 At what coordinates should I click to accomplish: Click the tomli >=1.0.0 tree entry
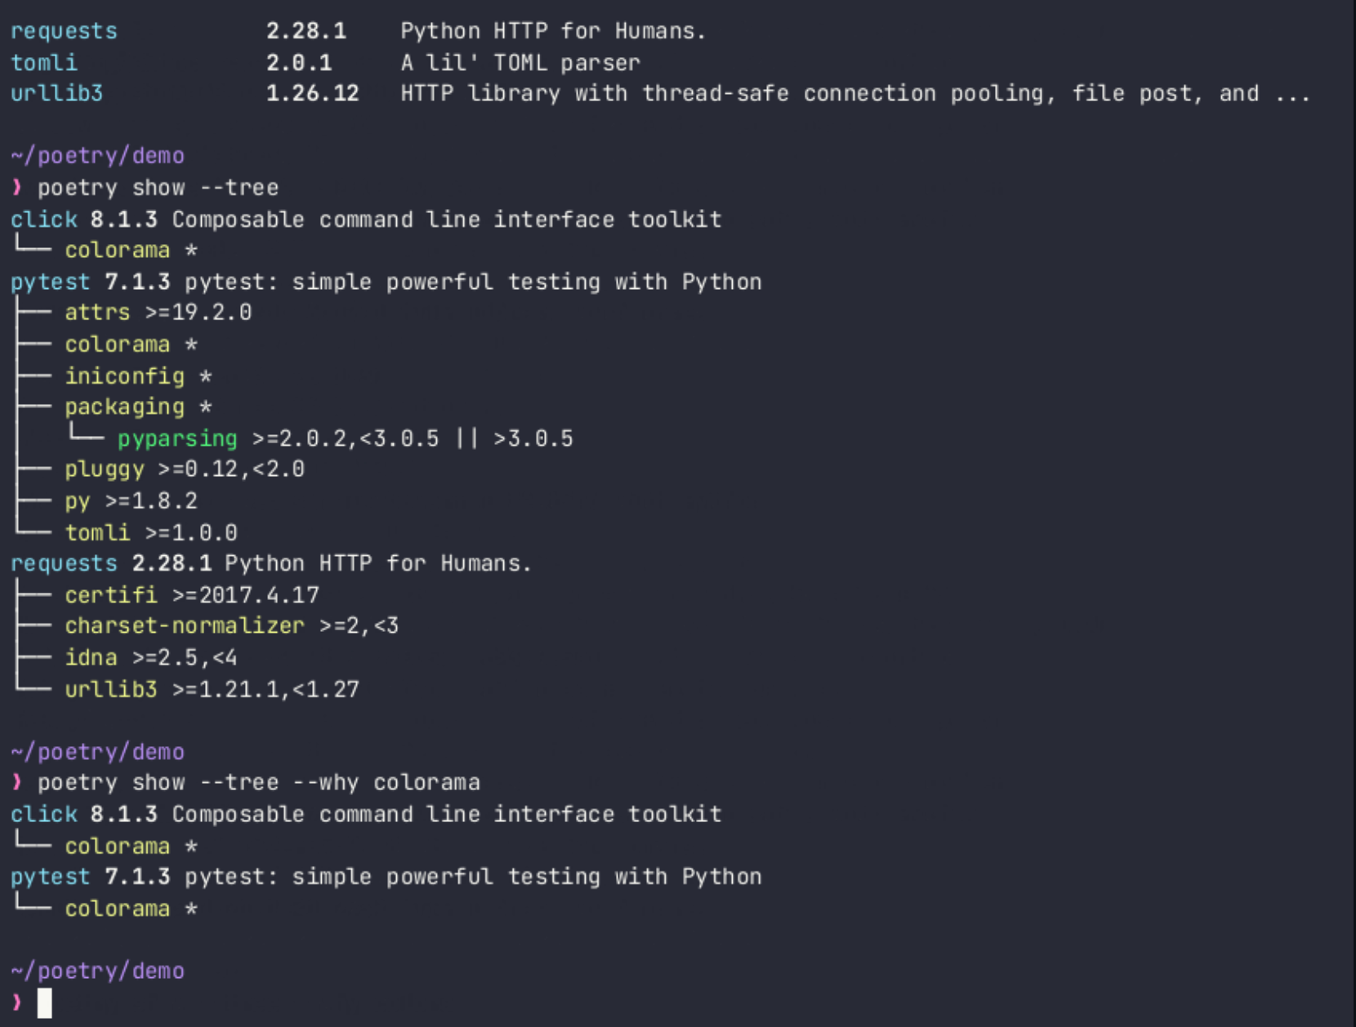(151, 533)
